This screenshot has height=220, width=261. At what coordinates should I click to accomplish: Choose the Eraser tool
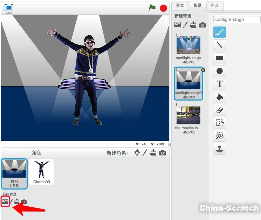[219, 110]
